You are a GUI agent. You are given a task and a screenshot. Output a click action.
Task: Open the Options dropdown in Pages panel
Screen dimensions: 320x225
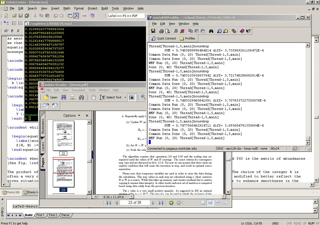click(x=71, y=115)
